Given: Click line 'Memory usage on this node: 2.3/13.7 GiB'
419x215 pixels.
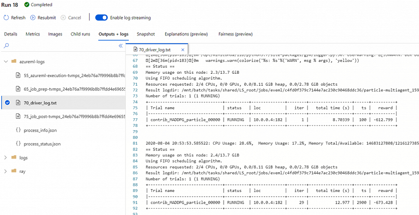Looking at the screenshot, I should [x=193, y=72].
